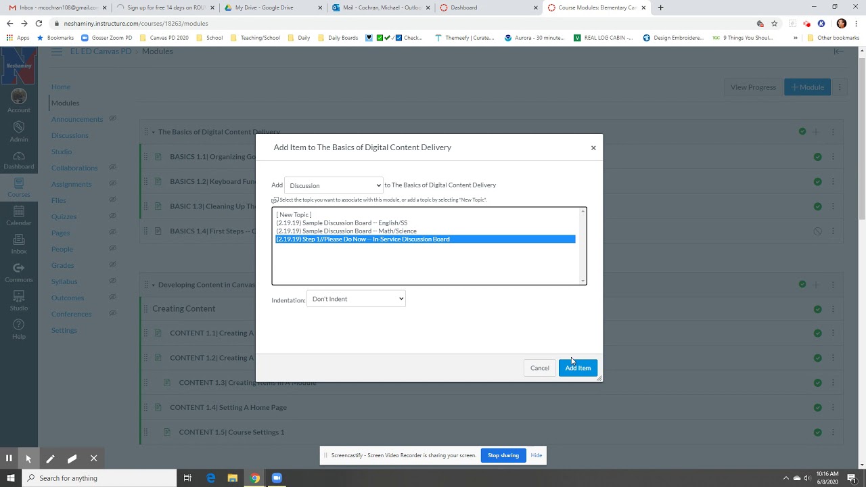Open the Assignments course link
866x487 pixels.
(x=71, y=184)
